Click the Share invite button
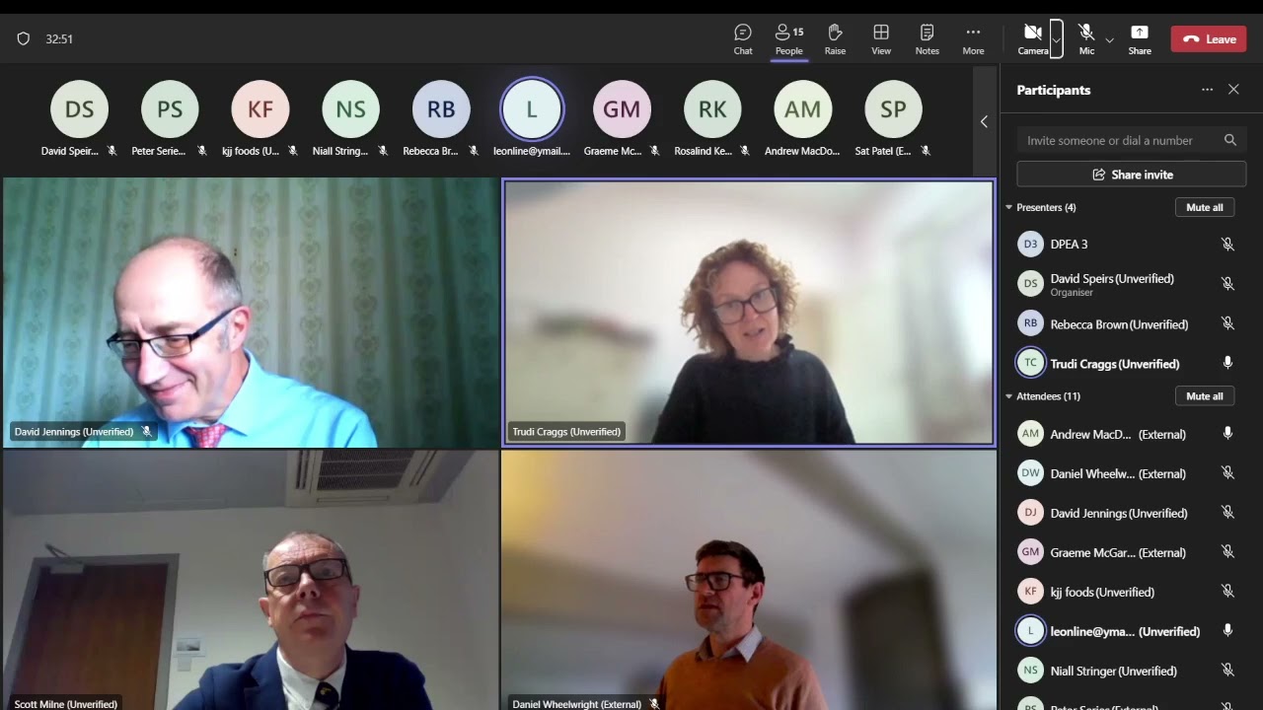The height and width of the screenshot is (710, 1263). pos(1132,175)
